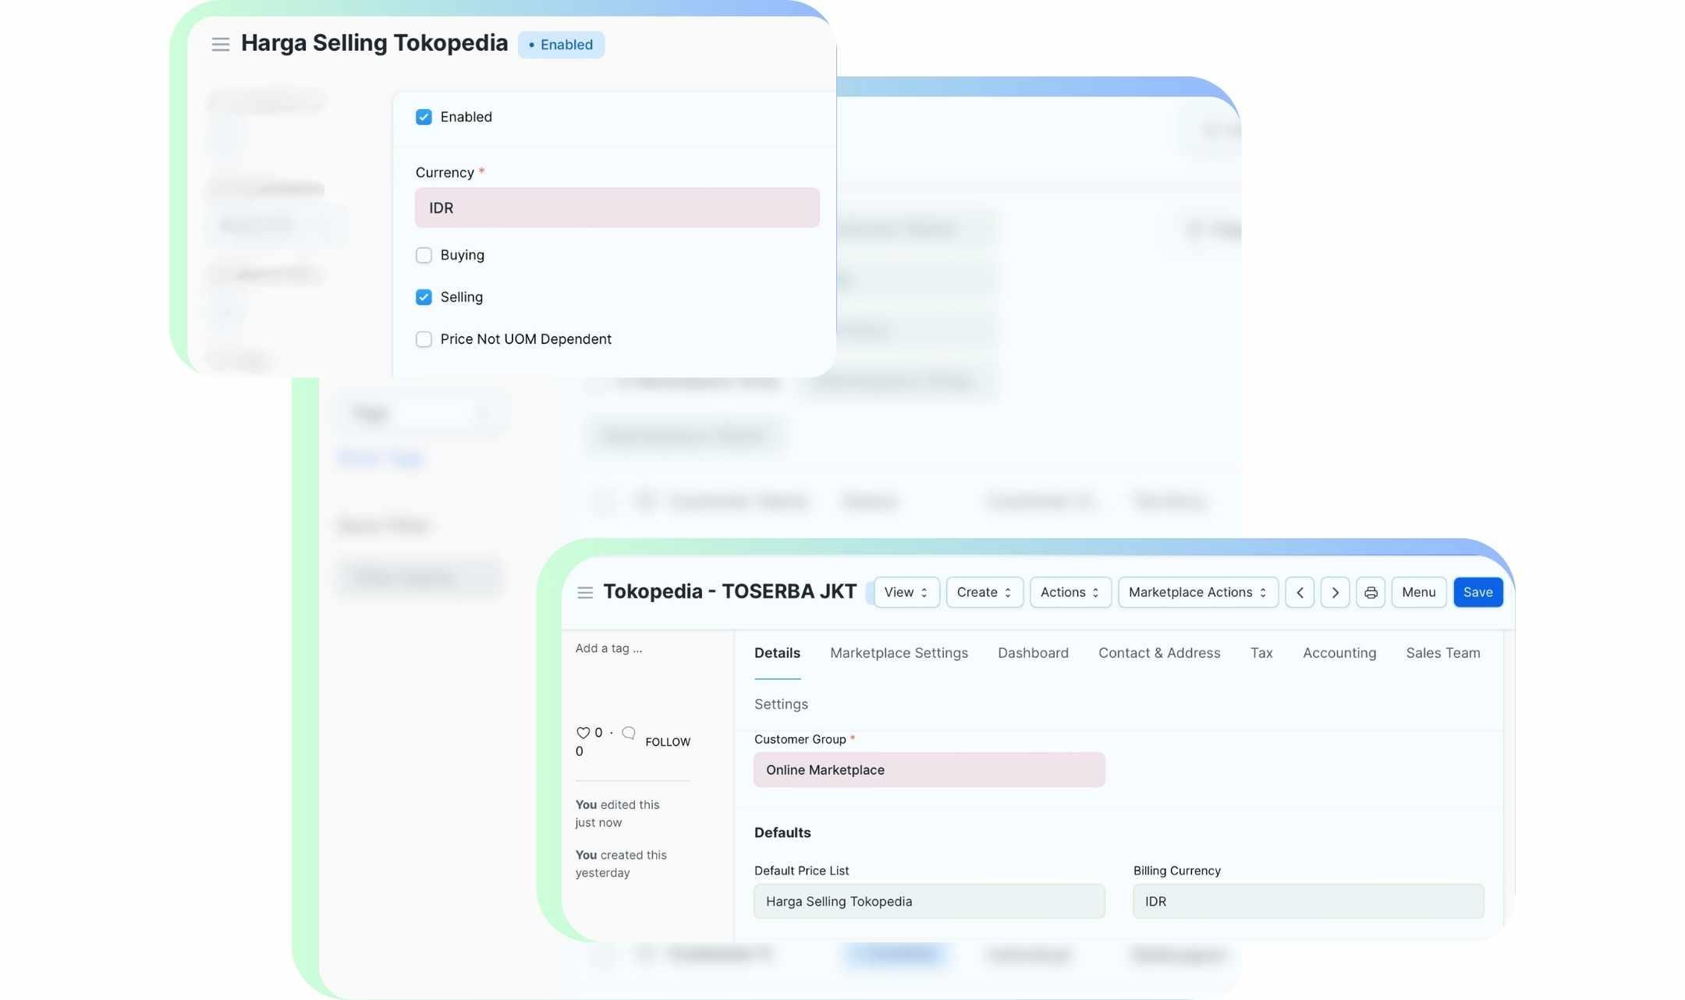Click the Defaults section heading
This screenshot has width=1685, height=1000.
tap(782, 833)
